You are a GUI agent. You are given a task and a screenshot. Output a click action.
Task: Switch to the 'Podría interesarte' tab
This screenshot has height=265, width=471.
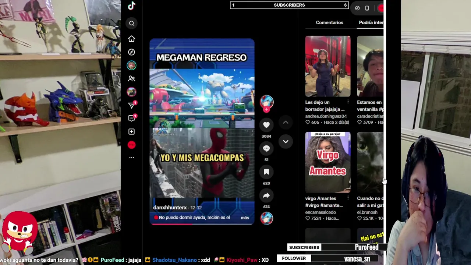point(371,22)
